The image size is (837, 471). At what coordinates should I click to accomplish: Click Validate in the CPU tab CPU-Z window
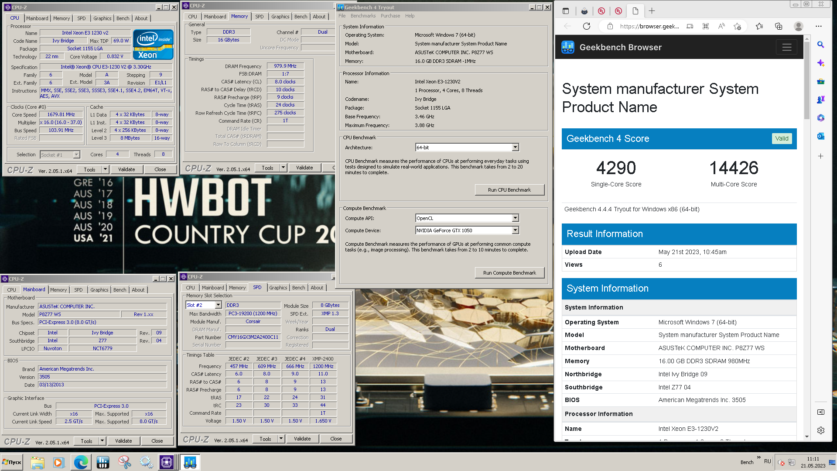[x=126, y=169]
